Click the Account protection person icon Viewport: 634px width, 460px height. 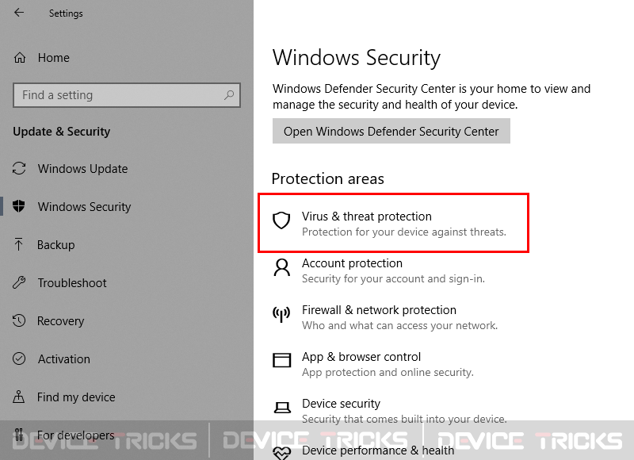pos(282,267)
